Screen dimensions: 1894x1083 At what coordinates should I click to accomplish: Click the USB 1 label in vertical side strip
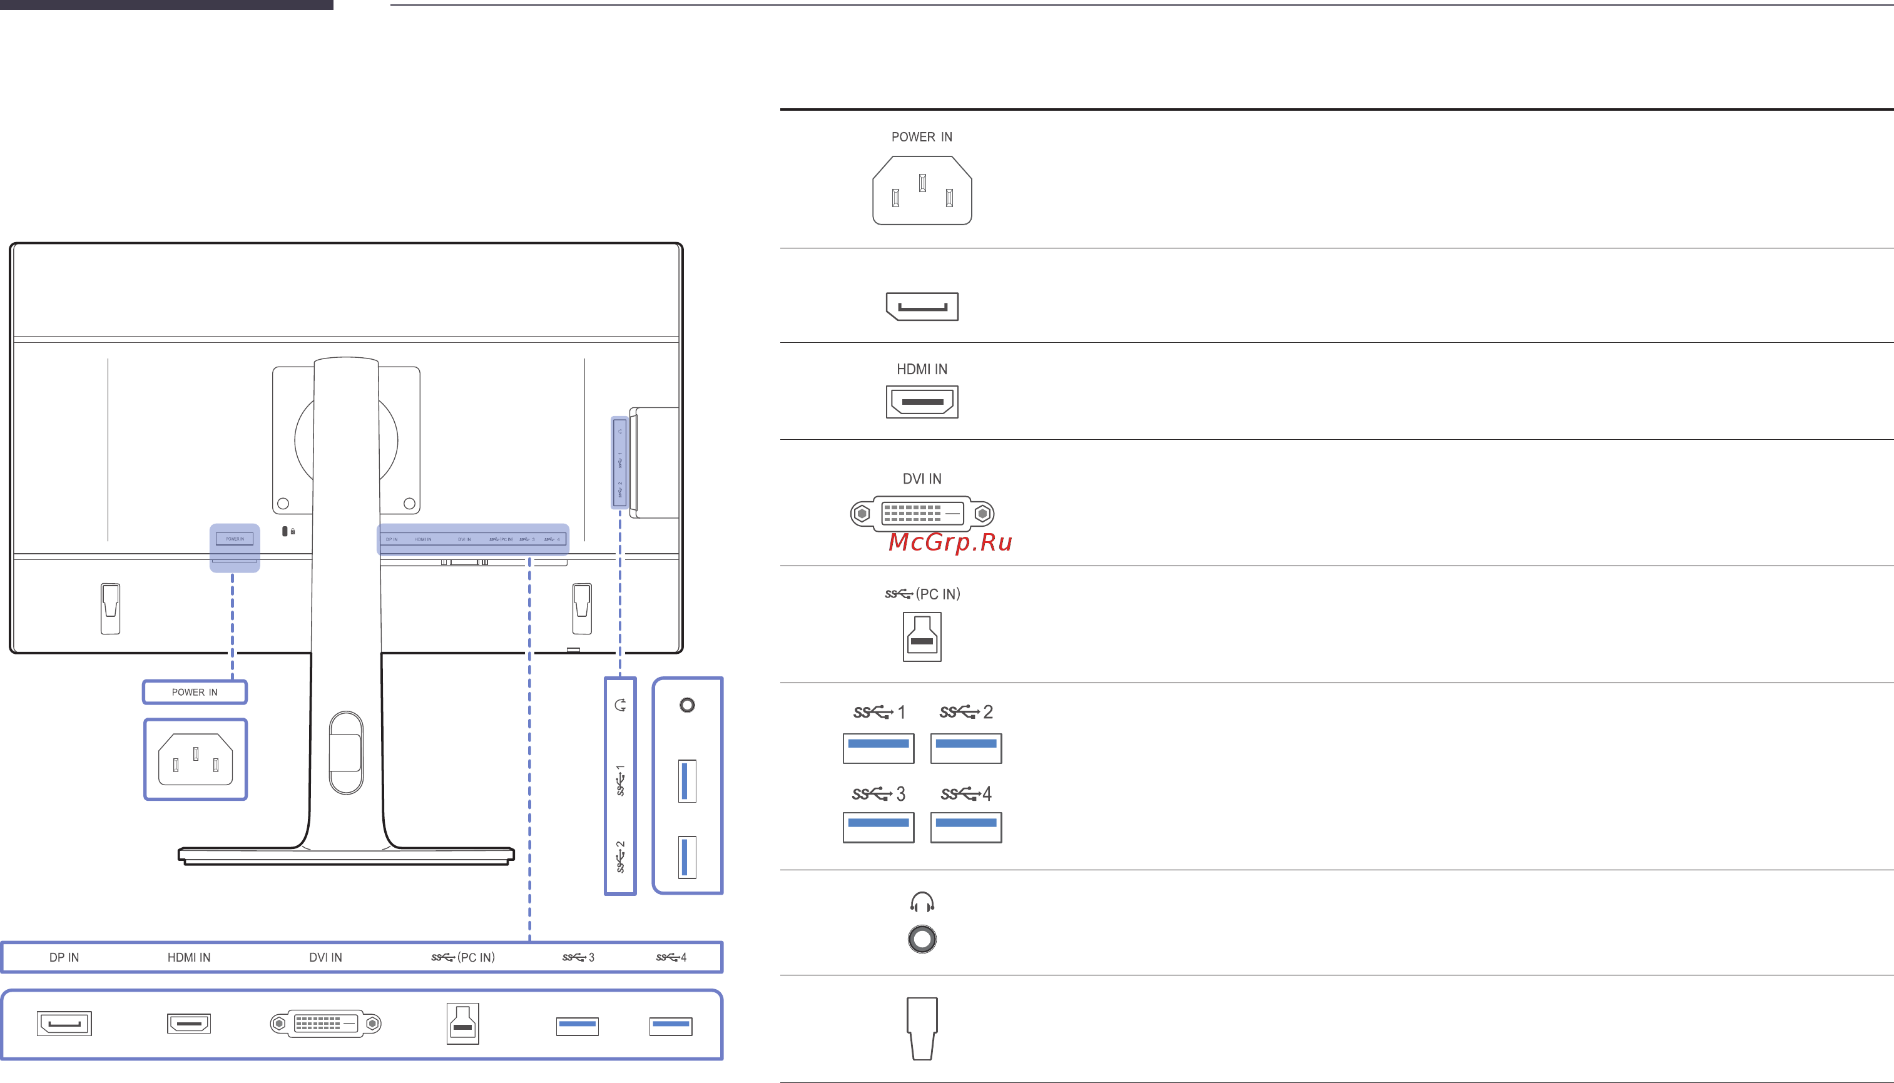coord(621,780)
